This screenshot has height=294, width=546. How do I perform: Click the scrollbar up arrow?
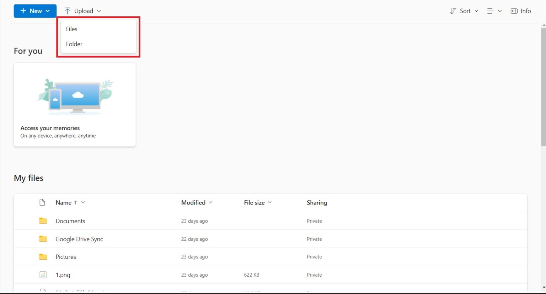tap(543, 26)
